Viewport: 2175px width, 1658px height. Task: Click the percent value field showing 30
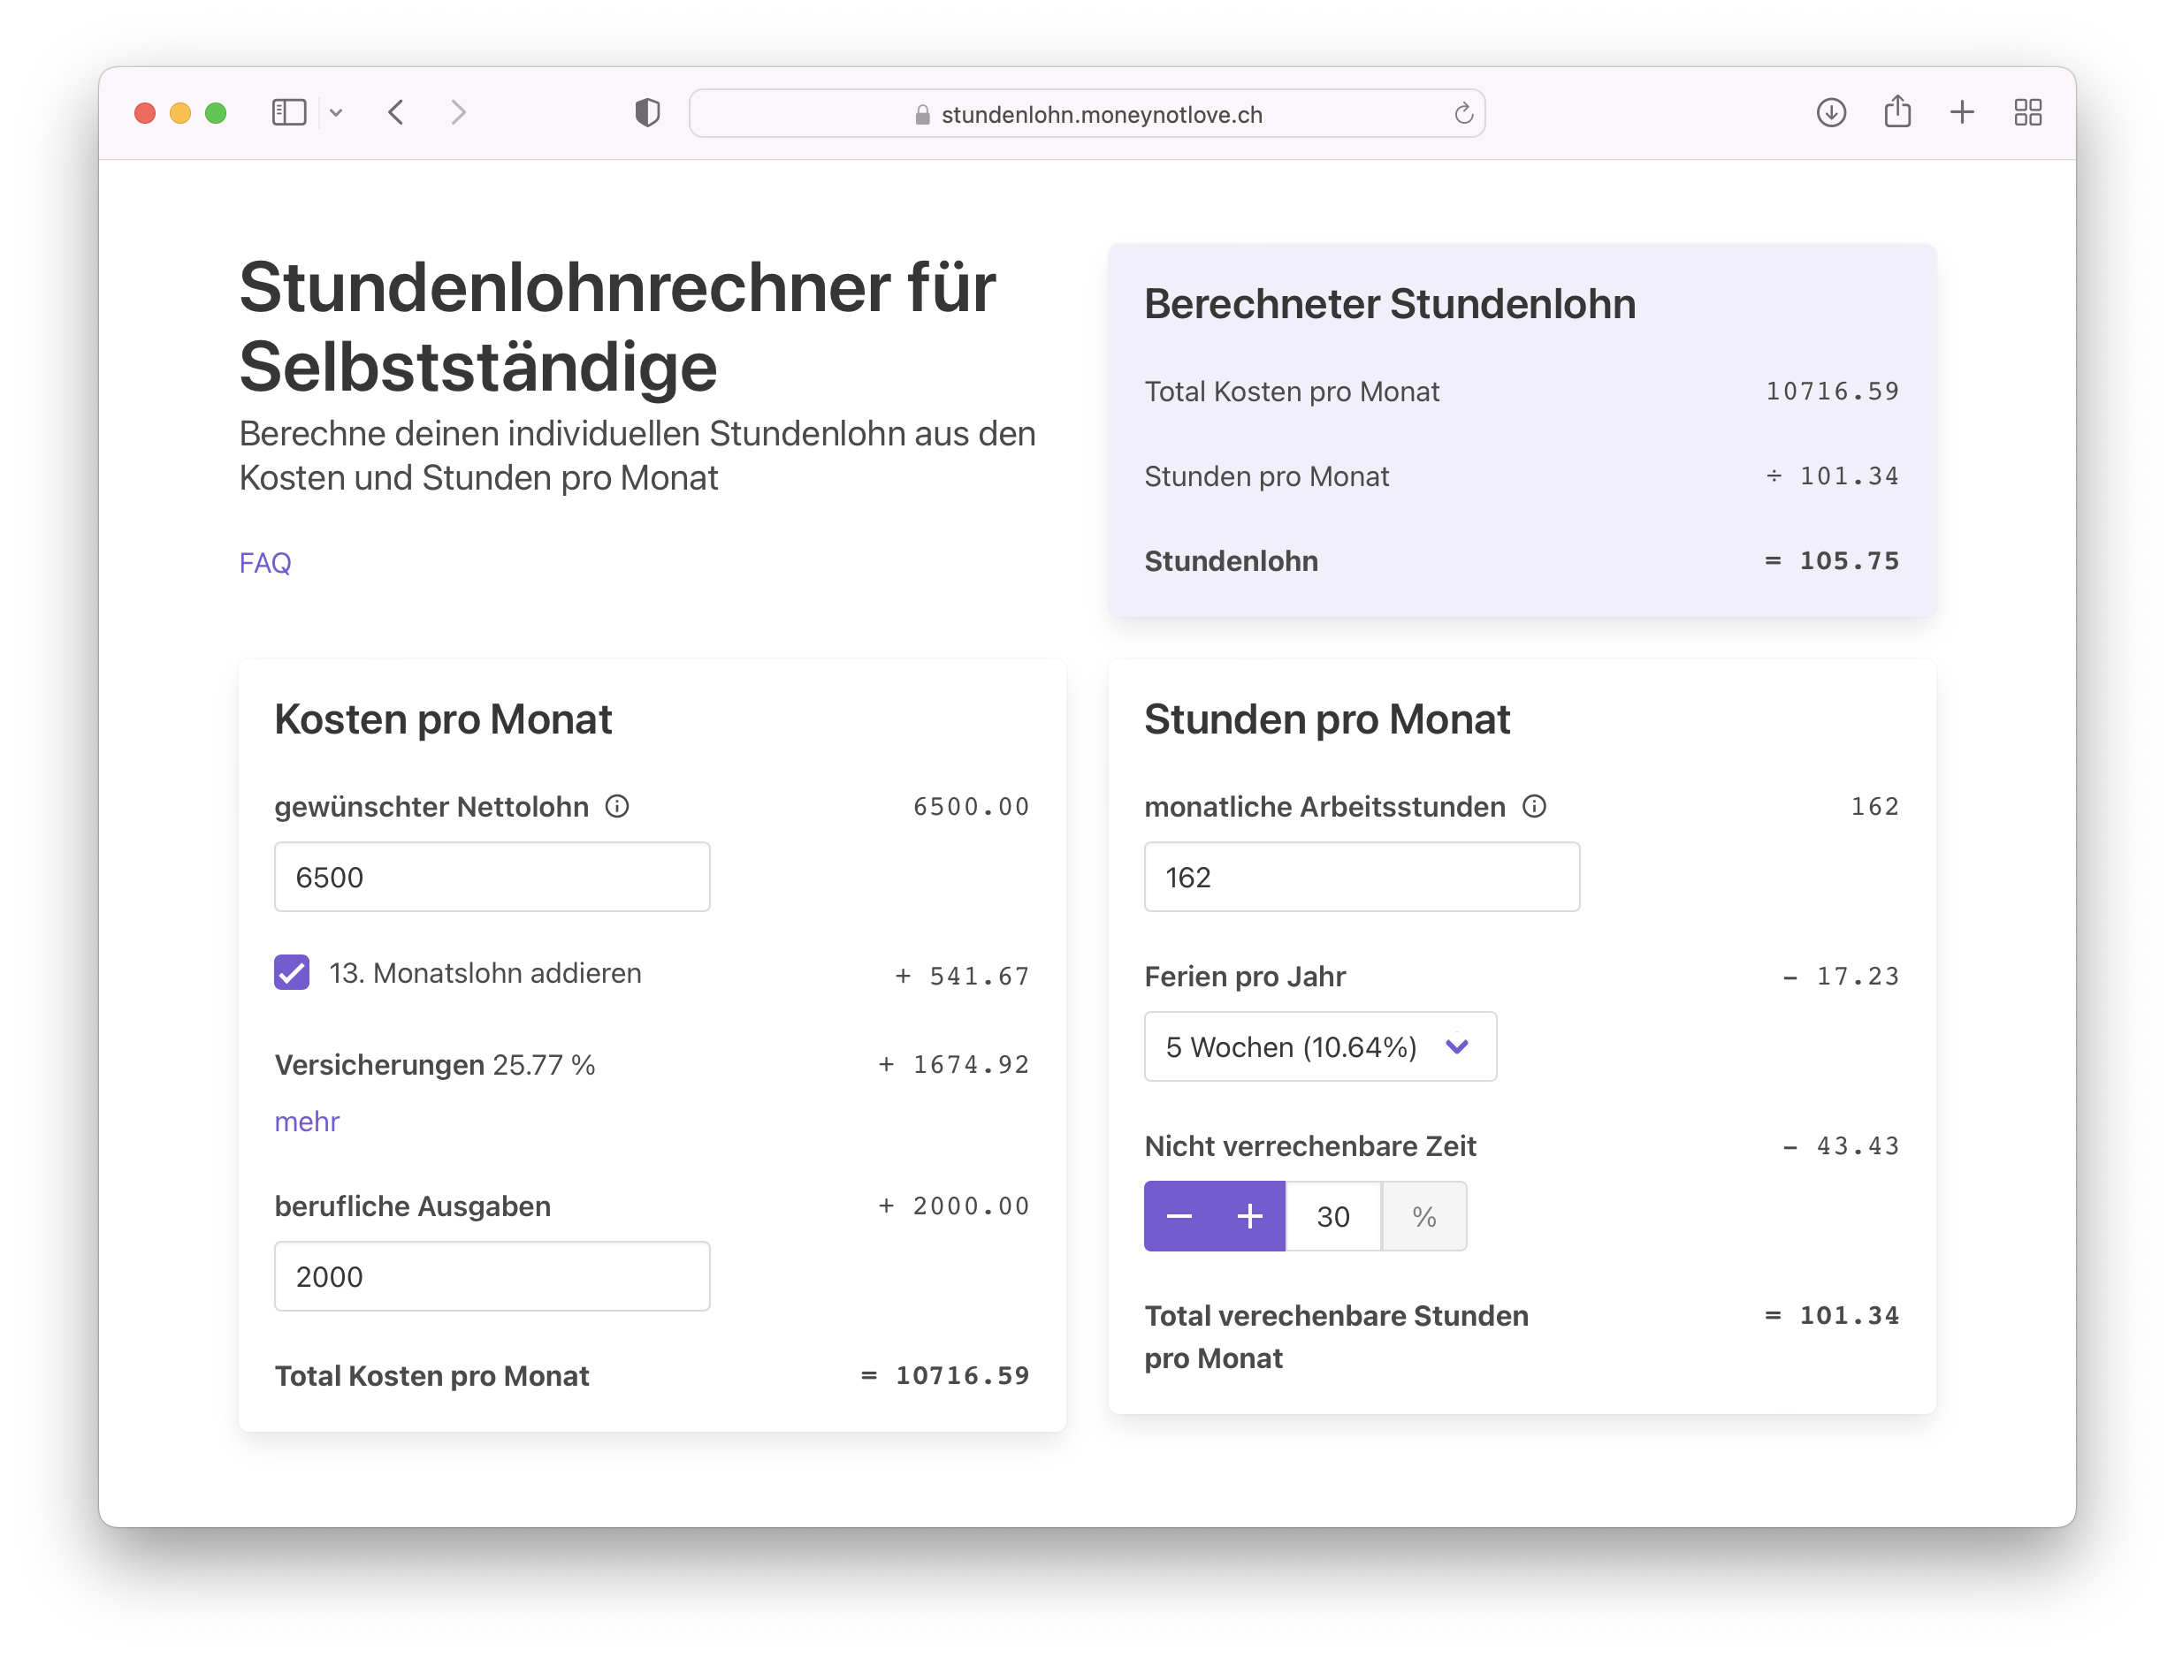pyautogui.click(x=1332, y=1216)
